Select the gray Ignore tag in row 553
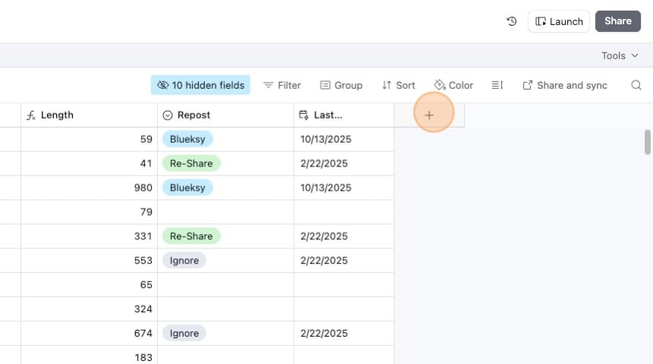This screenshot has width=653, height=364. point(185,261)
